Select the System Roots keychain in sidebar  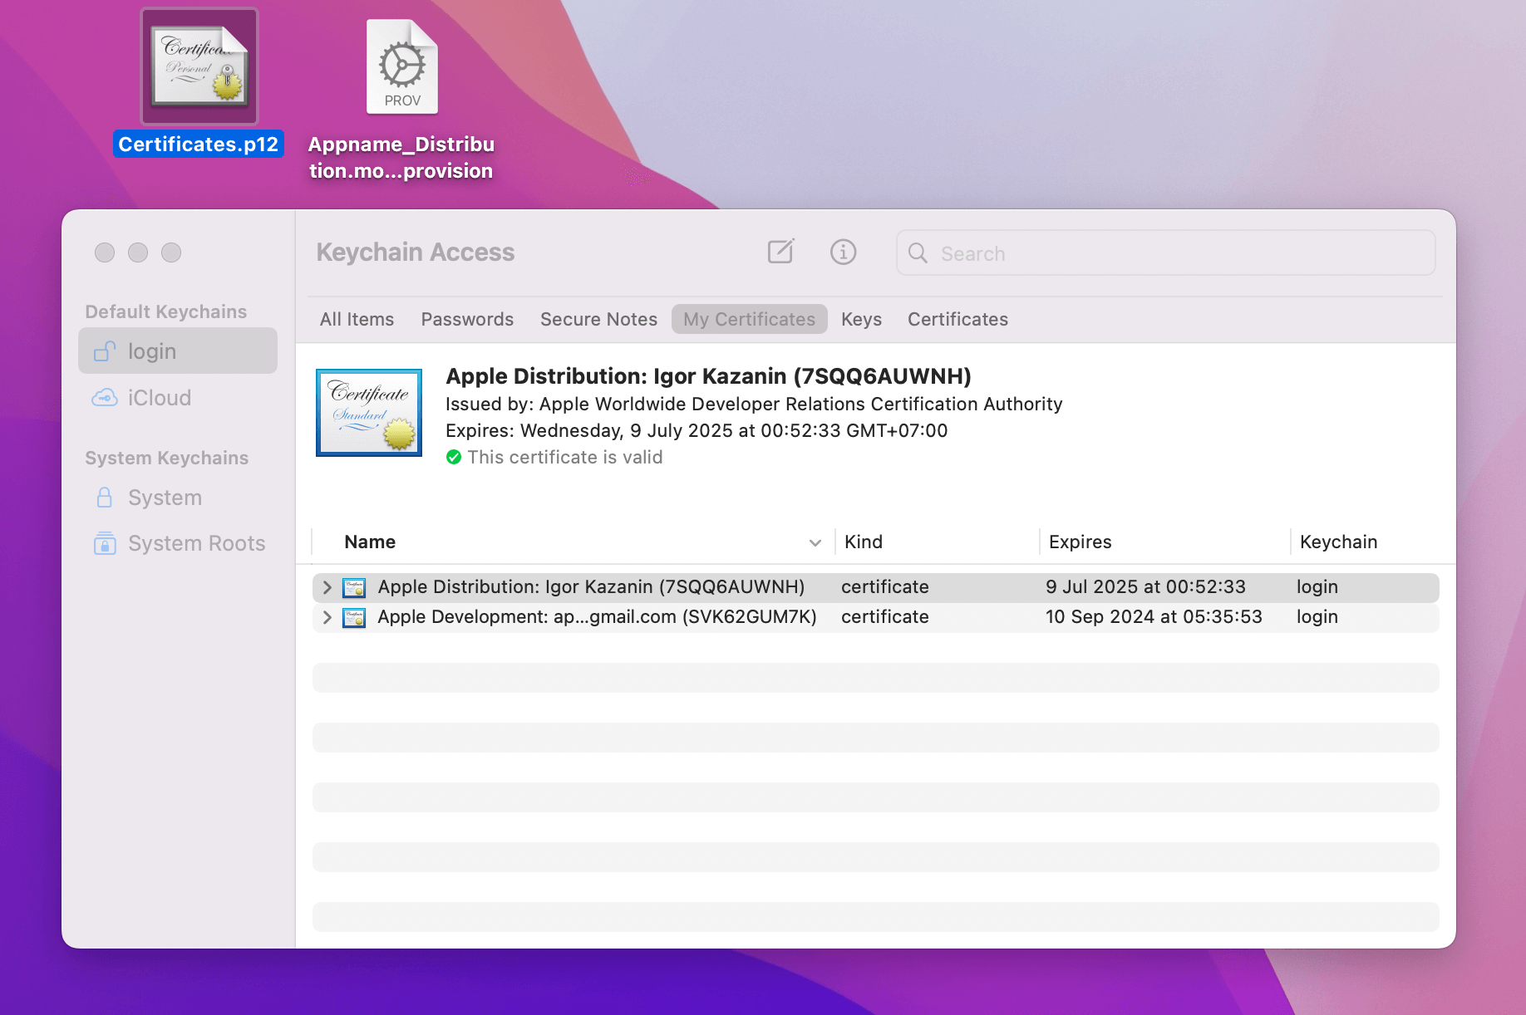pyautogui.click(x=178, y=543)
